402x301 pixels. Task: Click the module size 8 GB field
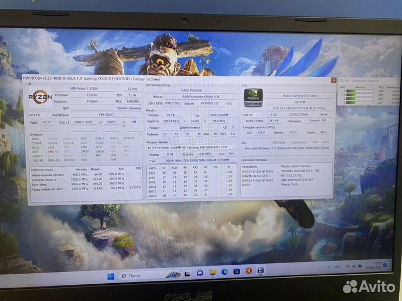pos(170,154)
